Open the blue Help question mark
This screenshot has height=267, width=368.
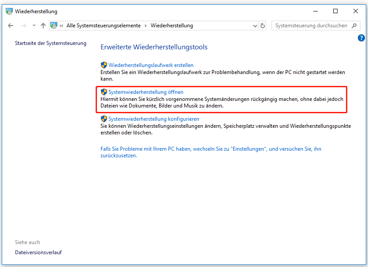tap(361, 38)
